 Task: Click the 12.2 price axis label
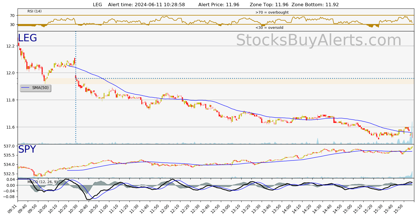coord(10,46)
